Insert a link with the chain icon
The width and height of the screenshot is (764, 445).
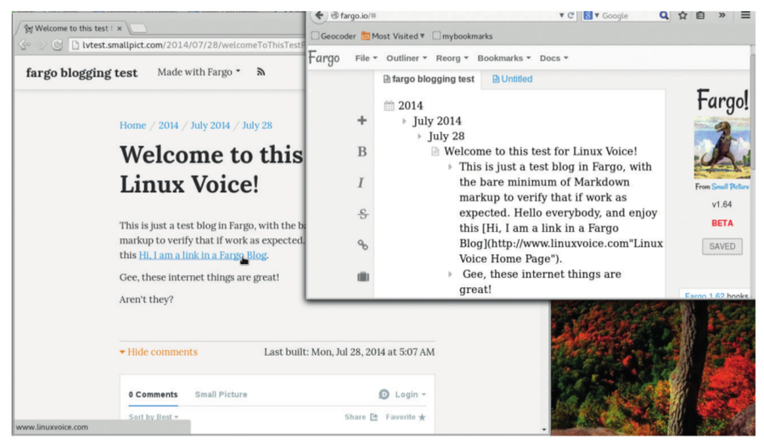[362, 245]
